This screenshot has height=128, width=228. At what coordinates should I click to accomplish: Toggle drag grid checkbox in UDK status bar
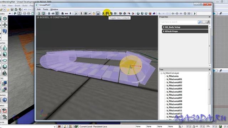(187, 127)
